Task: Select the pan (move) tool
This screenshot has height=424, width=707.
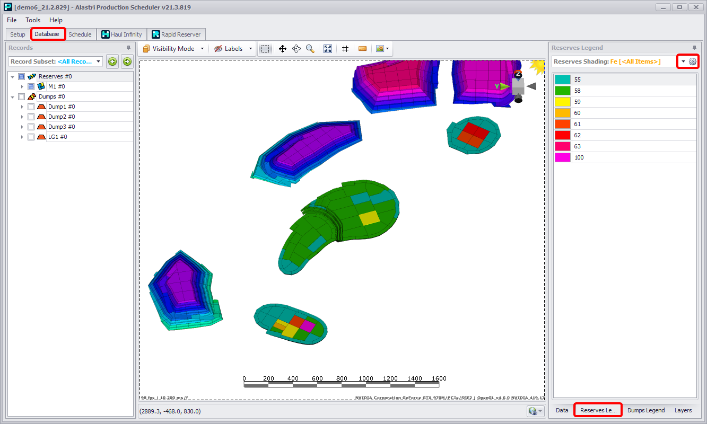Action: pyautogui.click(x=283, y=49)
